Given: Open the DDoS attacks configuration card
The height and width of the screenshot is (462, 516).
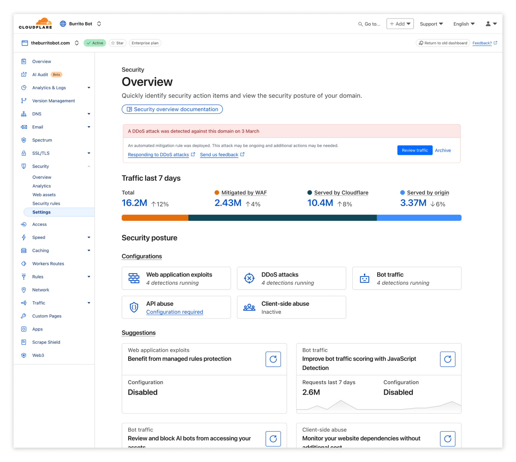Looking at the screenshot, I should (292, 279).
